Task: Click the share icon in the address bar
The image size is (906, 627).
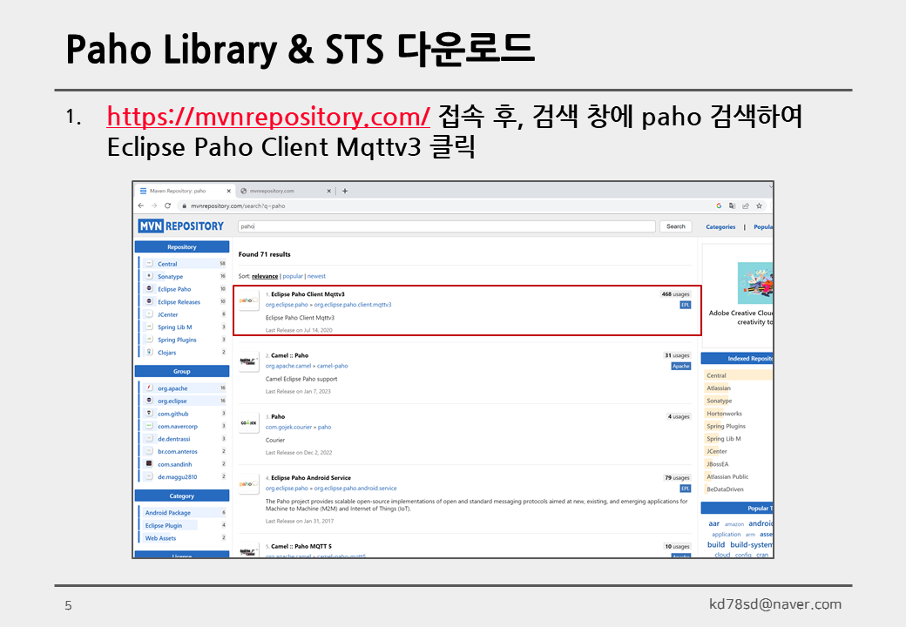Action: click(x=746, y=206)
